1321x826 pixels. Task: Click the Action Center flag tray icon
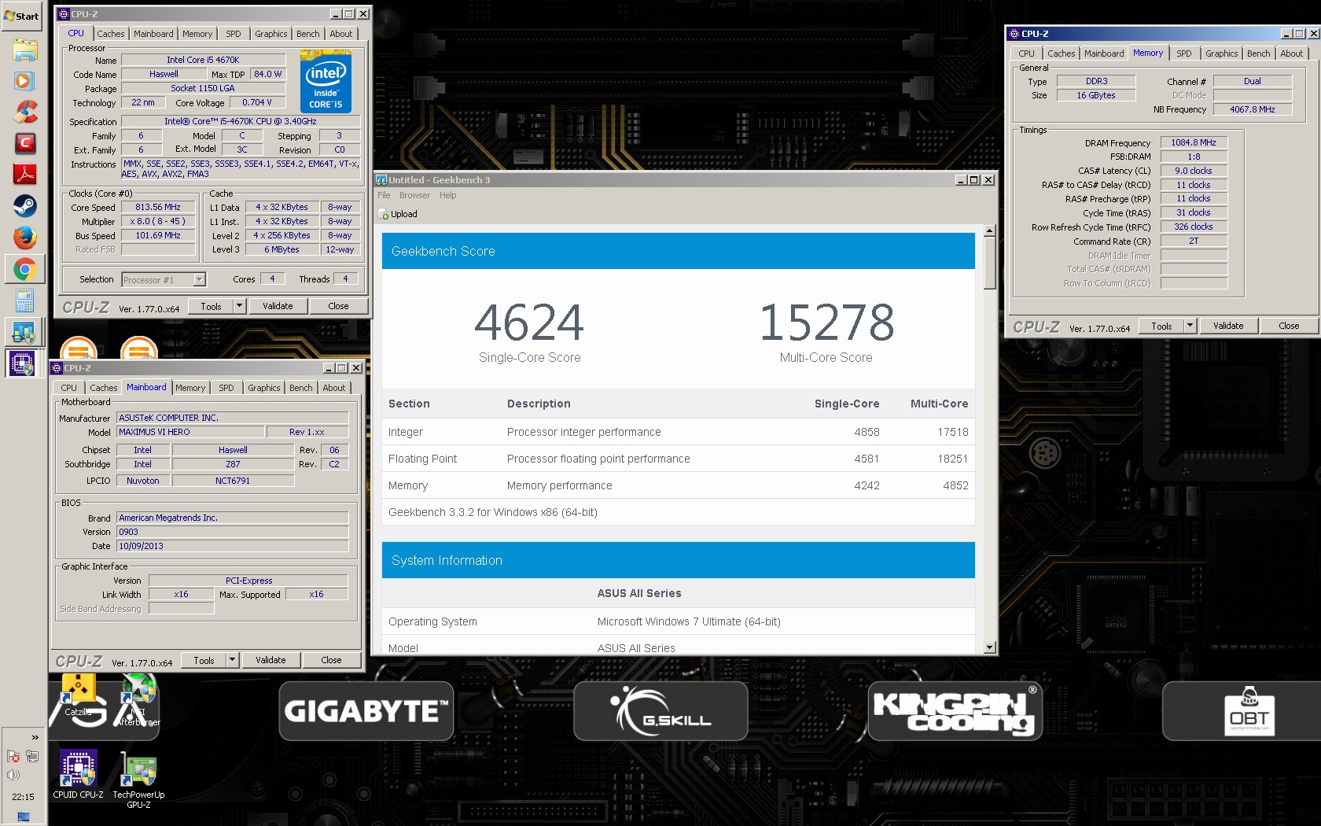13,757
